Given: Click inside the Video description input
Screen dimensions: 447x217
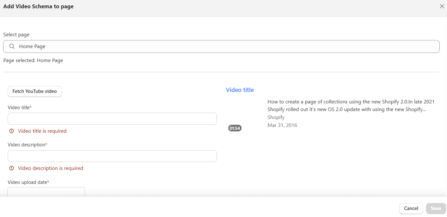Looking at the screenshot, I should point(112,156).
